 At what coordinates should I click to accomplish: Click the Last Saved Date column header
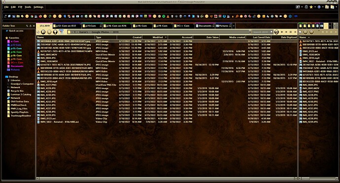(259, 37)
